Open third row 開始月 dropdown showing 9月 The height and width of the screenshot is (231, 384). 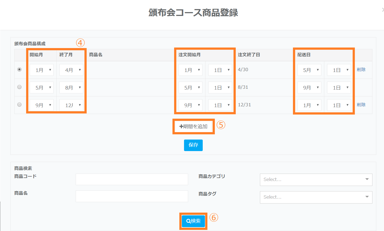(42, 105)
